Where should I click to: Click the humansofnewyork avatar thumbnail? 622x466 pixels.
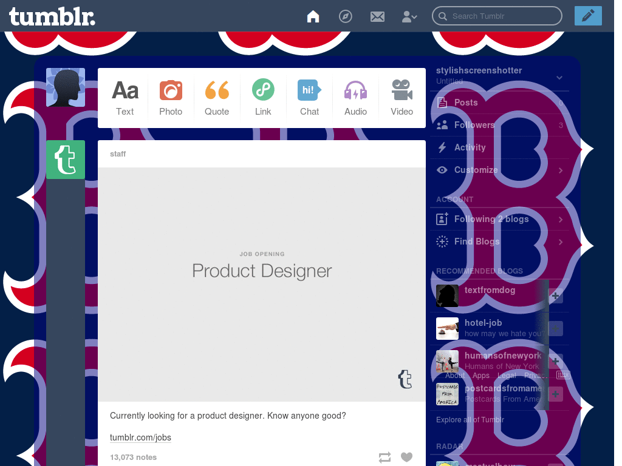tap(447, 361)
